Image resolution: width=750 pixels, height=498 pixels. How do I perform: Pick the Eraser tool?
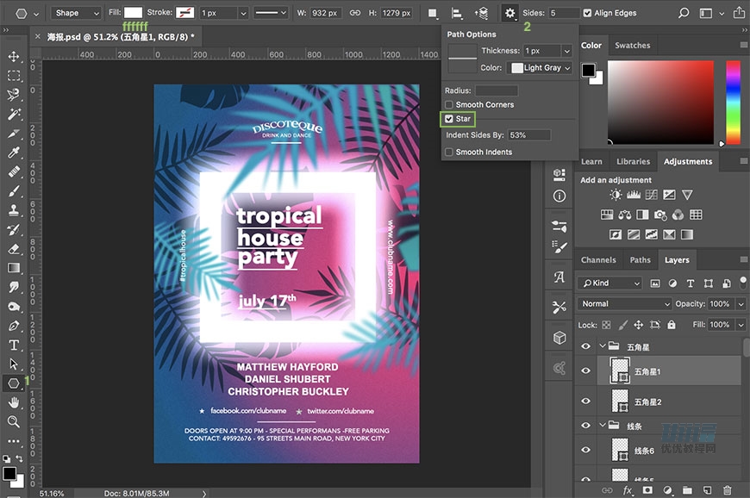tap(14, 248)
